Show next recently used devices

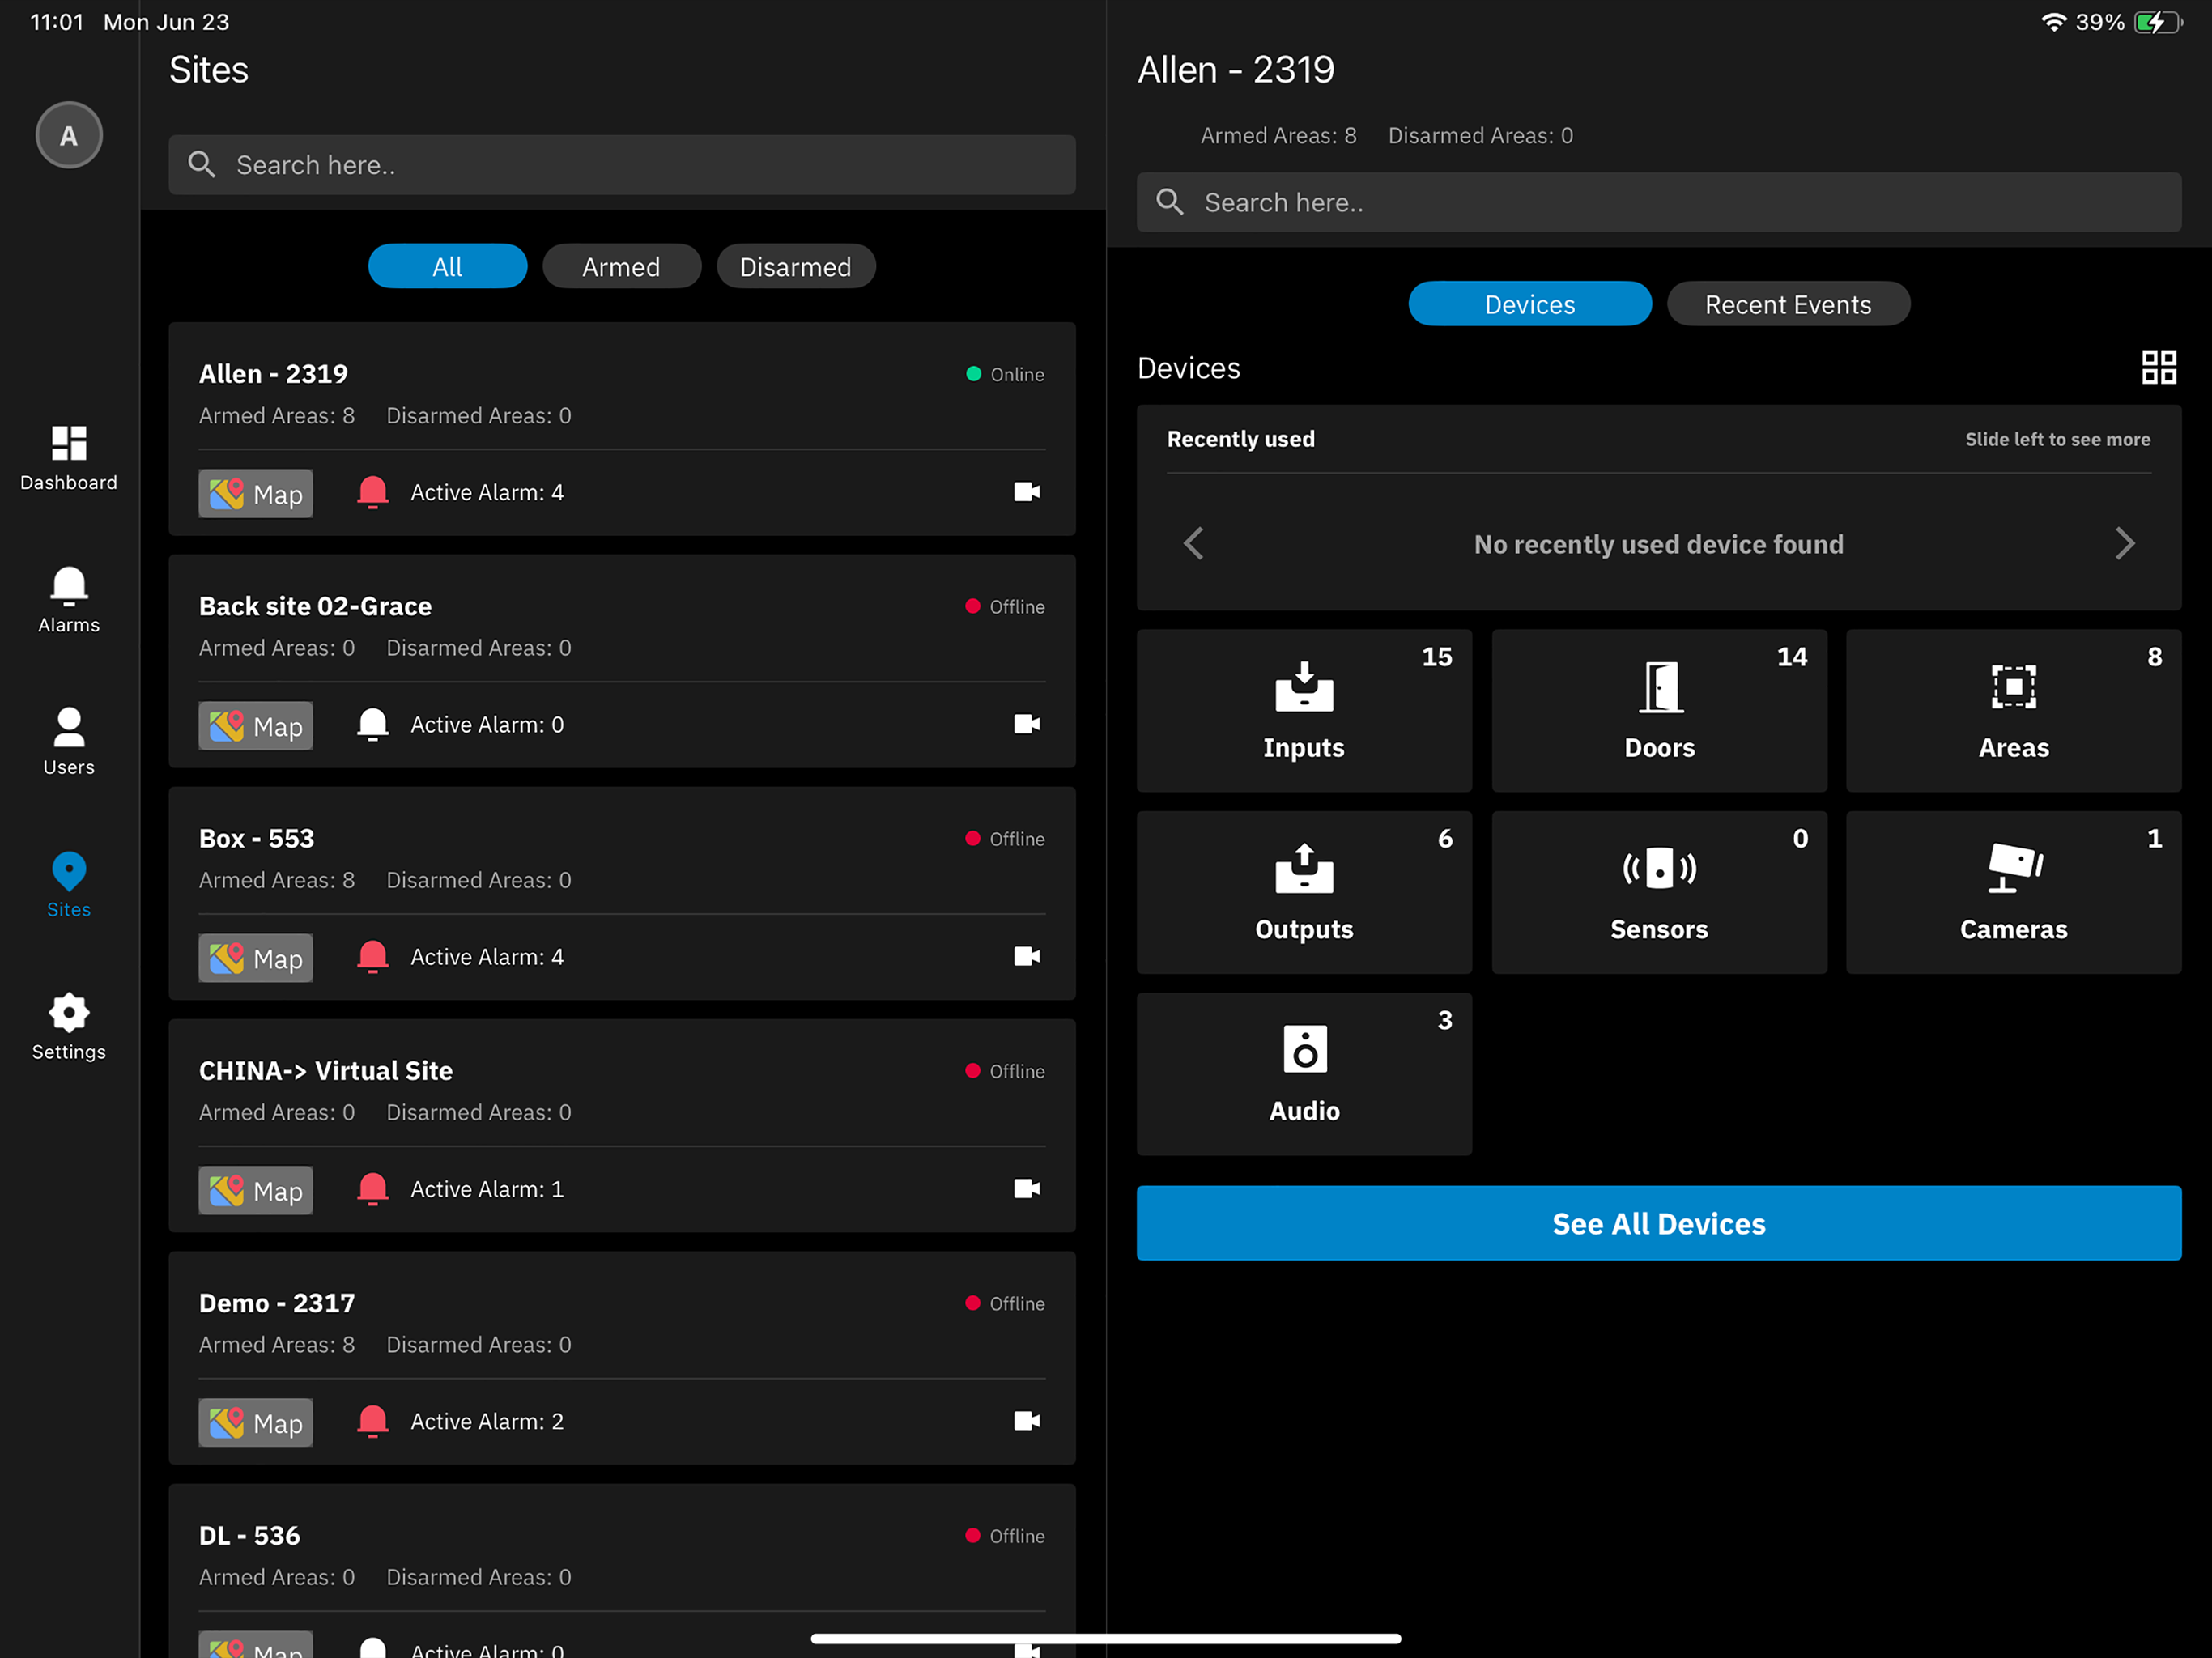click(x=2125, y=543)
